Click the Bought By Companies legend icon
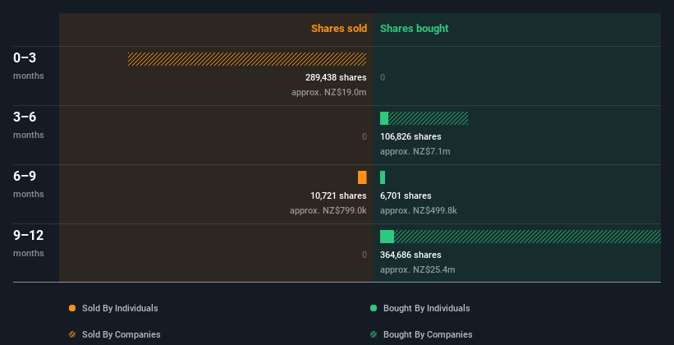 (x=374, y=334)
